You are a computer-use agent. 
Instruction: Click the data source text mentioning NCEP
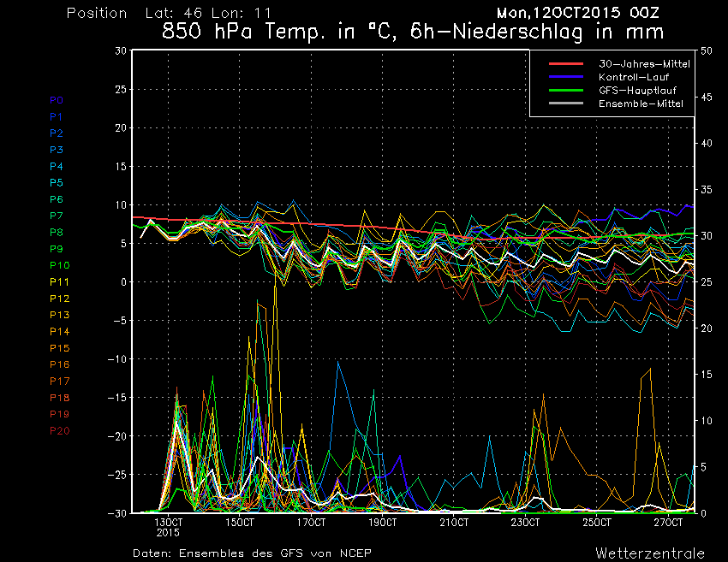coord(252,553)
